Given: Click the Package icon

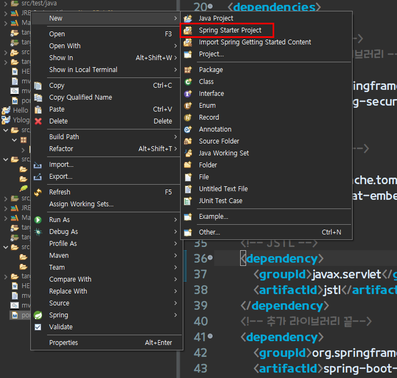Looking at the screenshot, I should click(188, 70).
